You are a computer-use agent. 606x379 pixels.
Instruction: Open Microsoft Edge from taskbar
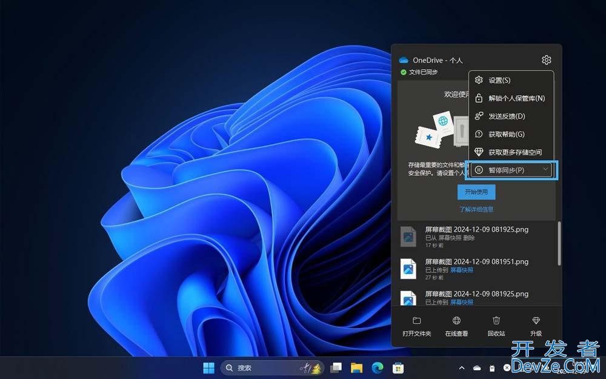pyautogui.click(x=377, y=368)
